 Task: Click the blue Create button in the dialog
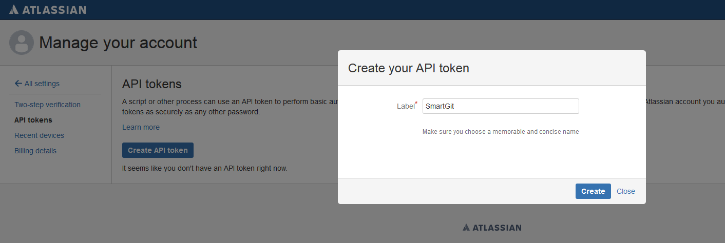[593, 191]
